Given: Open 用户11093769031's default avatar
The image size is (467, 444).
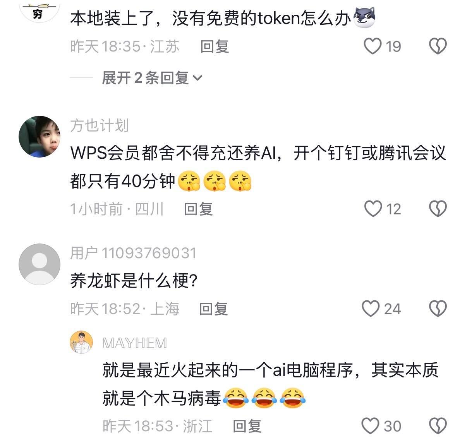Looking at the screenshot, I should (x=39, y=264).
